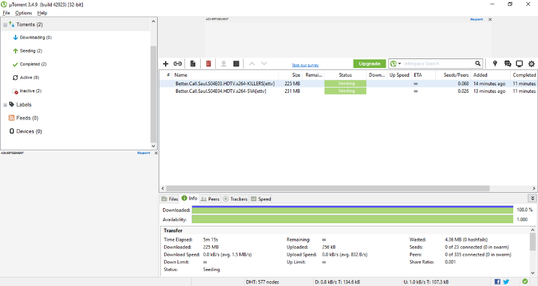Click the remote monitor icon

tap(519, 64)
